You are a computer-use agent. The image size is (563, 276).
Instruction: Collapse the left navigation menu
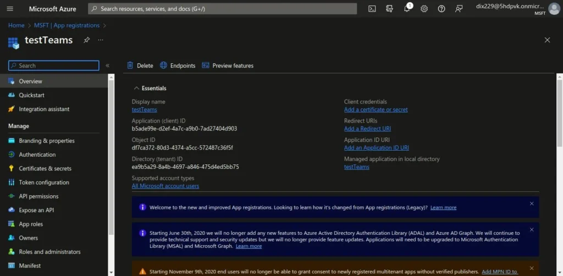(x=107, y=65)
